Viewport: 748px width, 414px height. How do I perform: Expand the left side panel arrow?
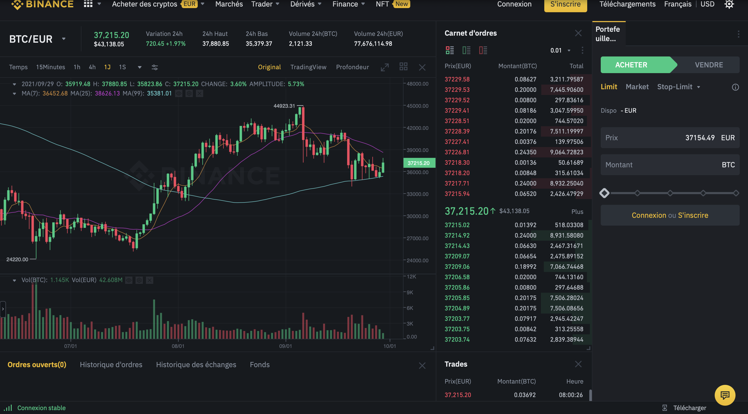(3, 309)
